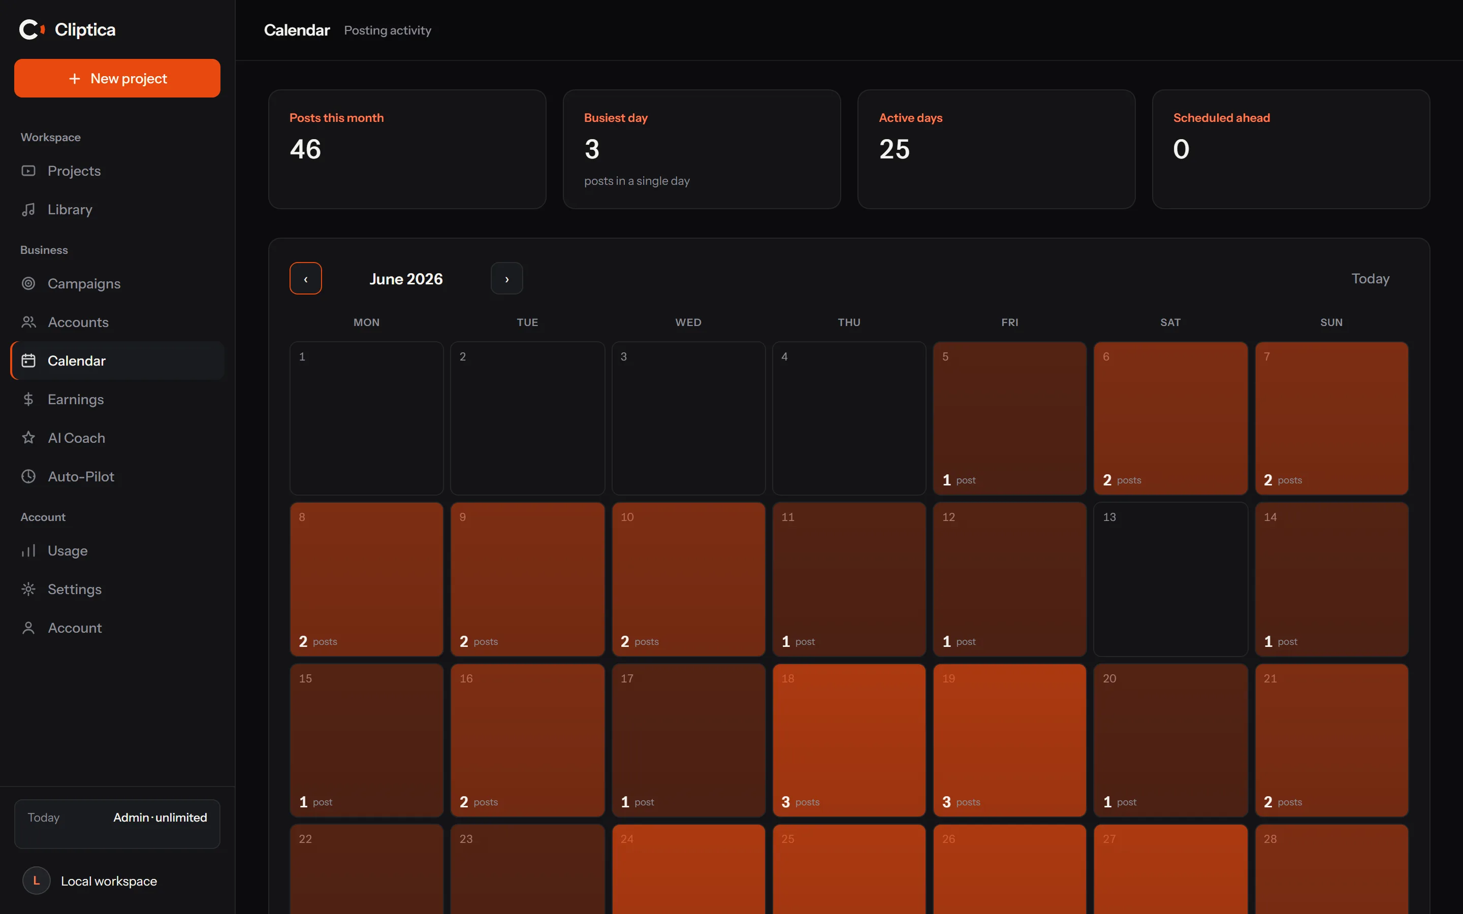Select June 4 calendar cell
Screen dimensions: 1463x914
(x=849, y=418)
